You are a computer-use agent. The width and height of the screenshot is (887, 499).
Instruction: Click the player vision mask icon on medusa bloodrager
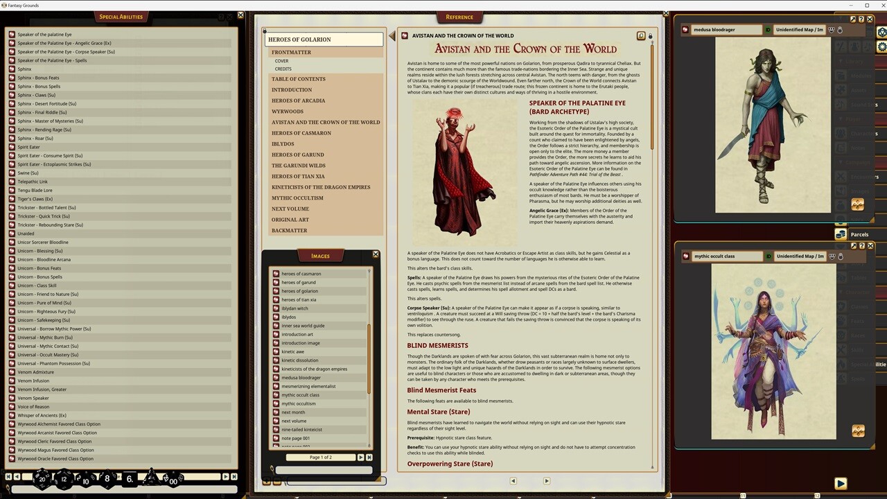(830, 29)
